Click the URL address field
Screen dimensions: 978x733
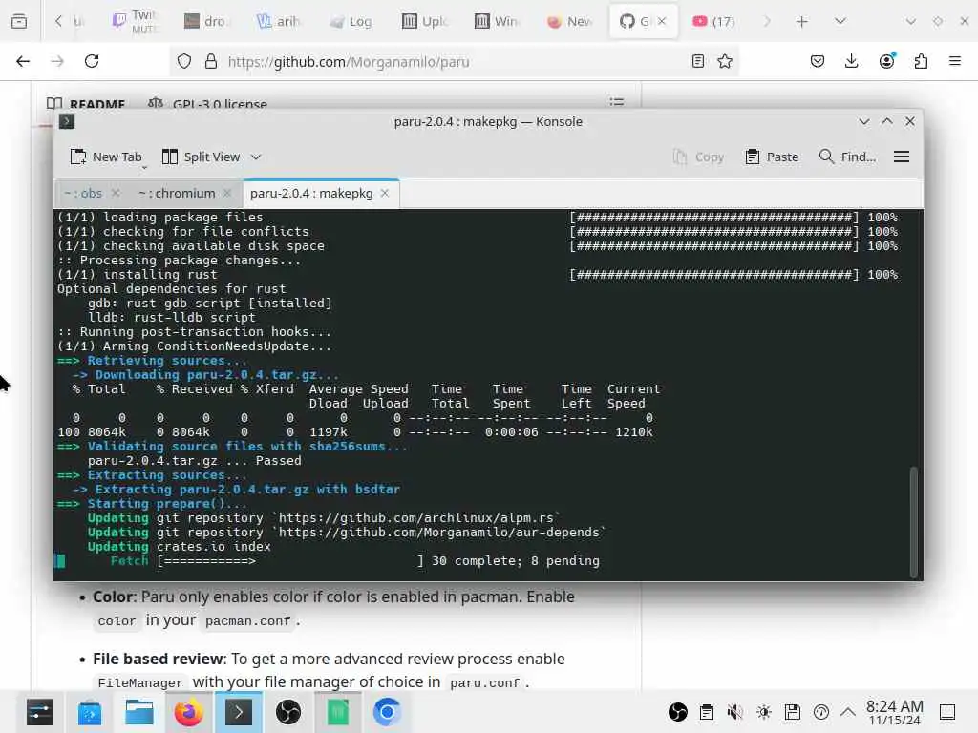[454, 62]
